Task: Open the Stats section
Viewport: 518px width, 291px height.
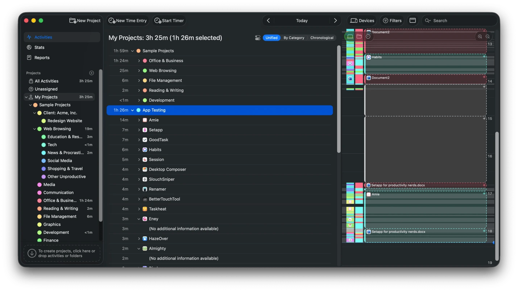Action: [x=62, y=47]
